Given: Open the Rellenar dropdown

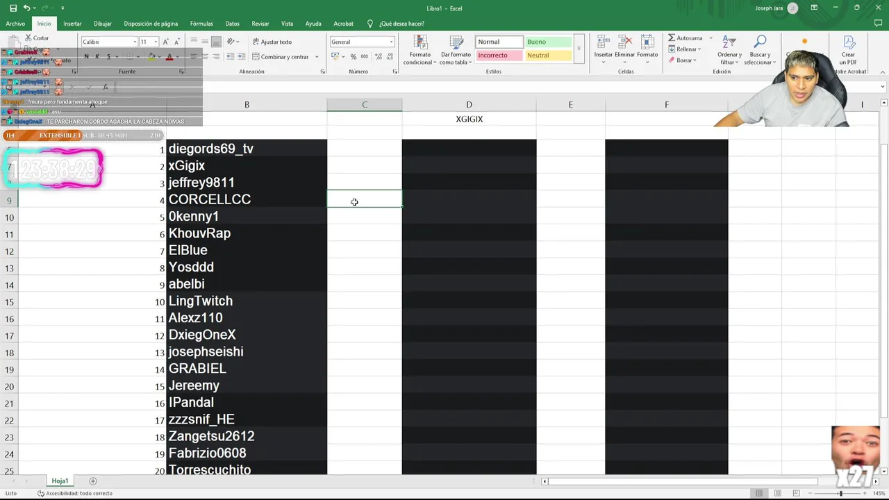Looking at the screenshot, I should coord(684,49).
